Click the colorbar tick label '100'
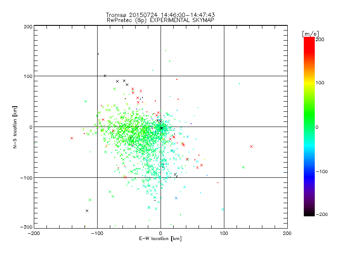 320,83
